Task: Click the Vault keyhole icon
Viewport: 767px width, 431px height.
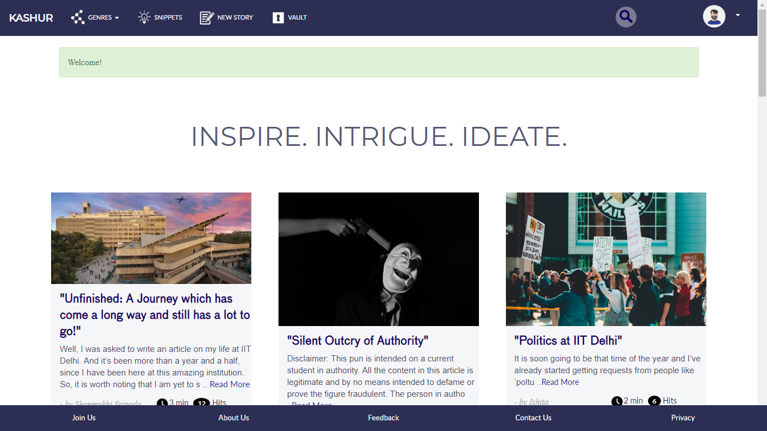Action: coord(278,17)
